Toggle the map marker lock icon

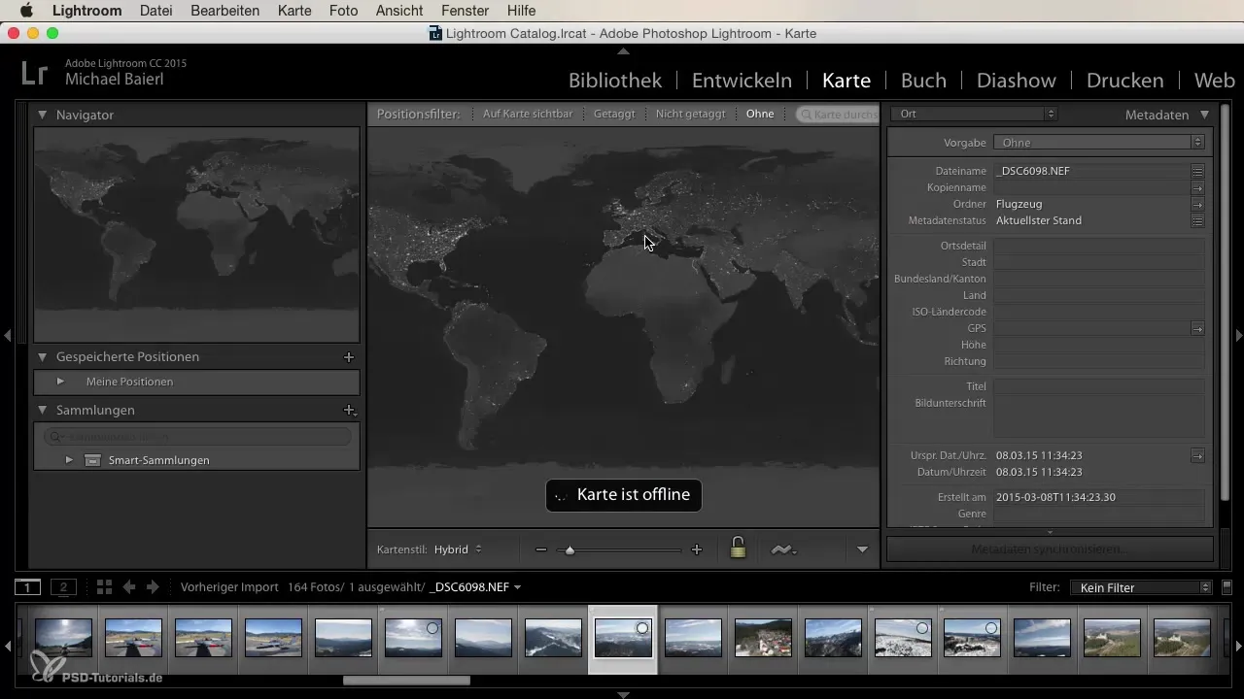click(738, 548)
